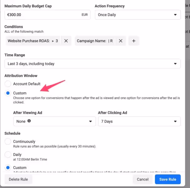This screenshot has height=188, width=190.
Task: Choose Daily schedule option
Action: [8, 155]
